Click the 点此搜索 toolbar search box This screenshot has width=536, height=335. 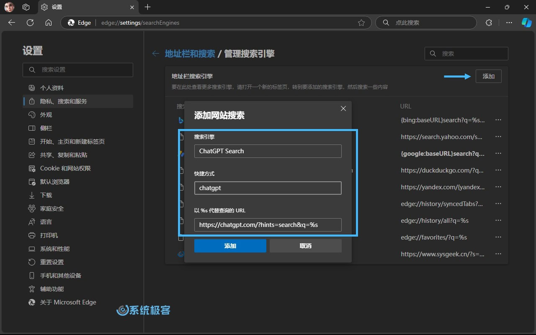tap(426, 23)
